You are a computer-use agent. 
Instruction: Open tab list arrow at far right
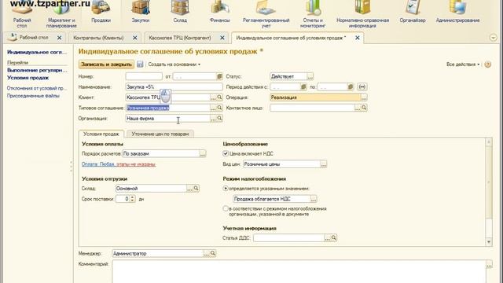tap(493, 38)
